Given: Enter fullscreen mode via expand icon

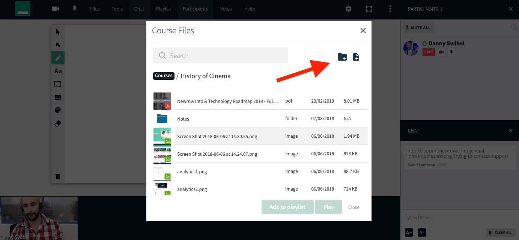Looking at the screenshot, I should pos(369,9).
